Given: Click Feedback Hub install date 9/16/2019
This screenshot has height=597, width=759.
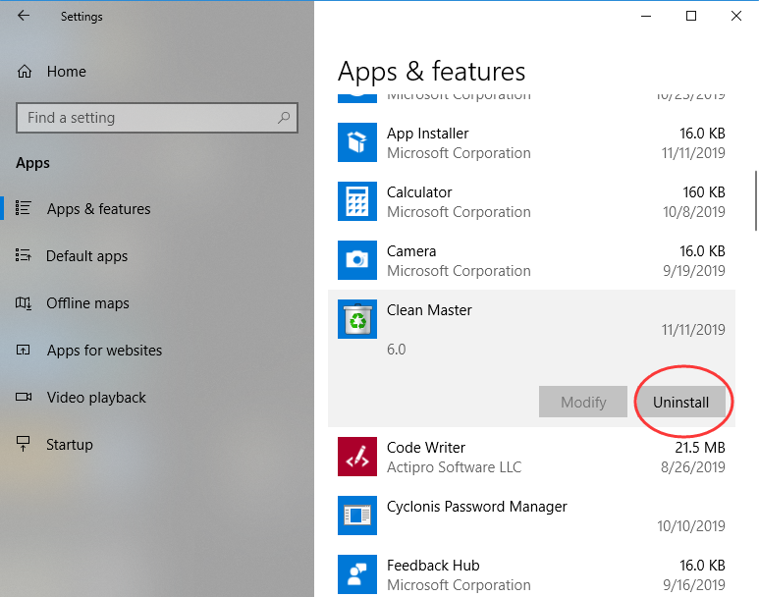Looking at the screenshot, I should coord(694,585).
